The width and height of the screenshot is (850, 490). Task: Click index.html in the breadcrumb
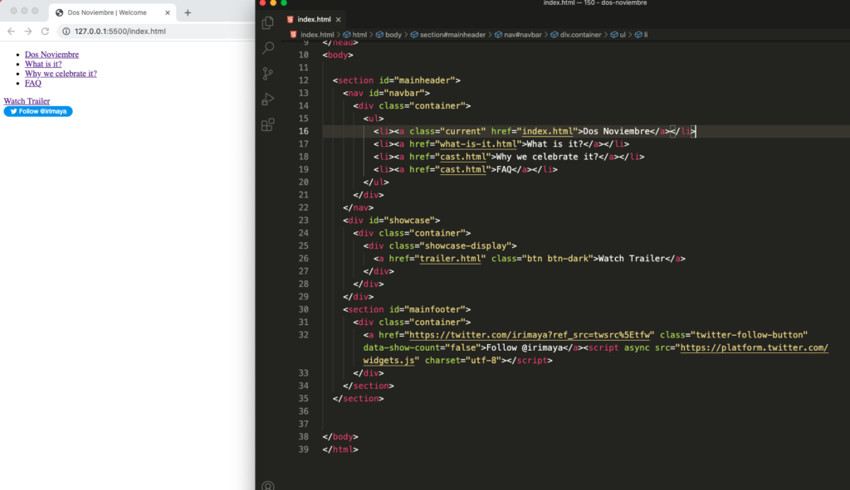pyautogui.click(x=317, y=35)
